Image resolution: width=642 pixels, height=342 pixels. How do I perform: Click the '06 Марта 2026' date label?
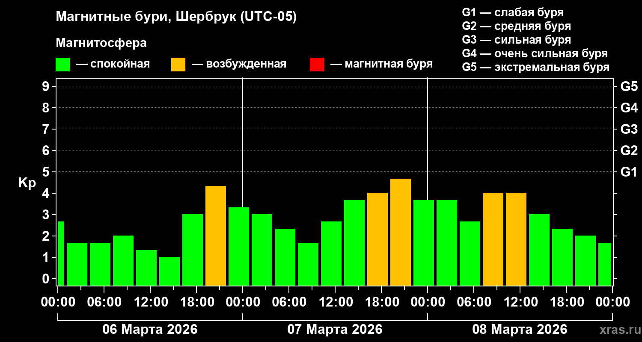pos(150,330)
